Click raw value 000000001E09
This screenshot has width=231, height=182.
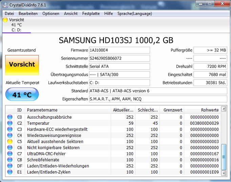(x=204, y=172)
